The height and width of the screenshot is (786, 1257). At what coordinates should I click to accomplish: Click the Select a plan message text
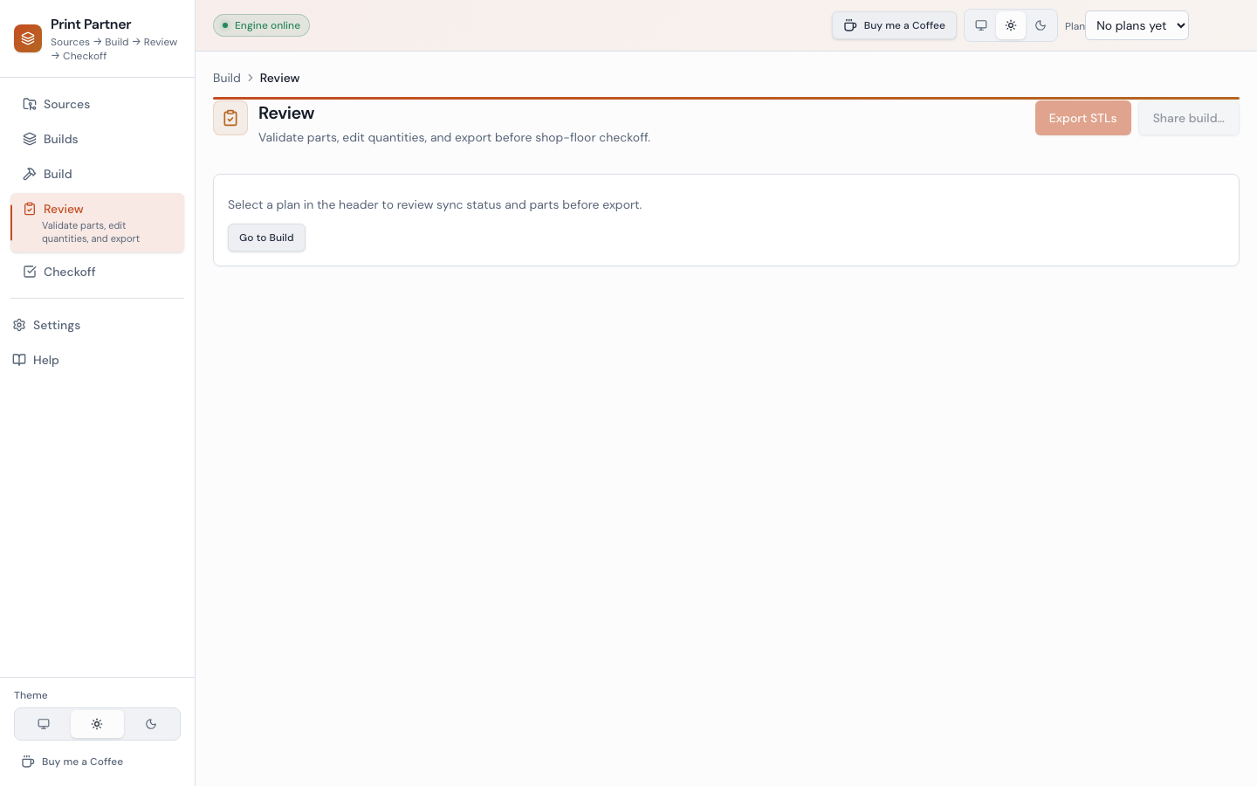pos(435,204)
